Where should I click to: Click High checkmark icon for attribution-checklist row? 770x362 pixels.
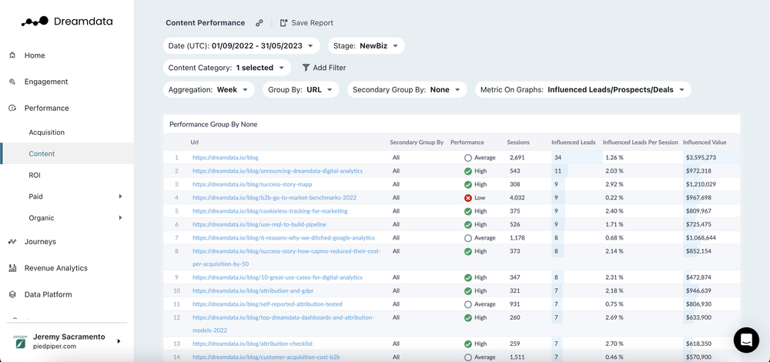pyautogui.click(x=468, y=344)
